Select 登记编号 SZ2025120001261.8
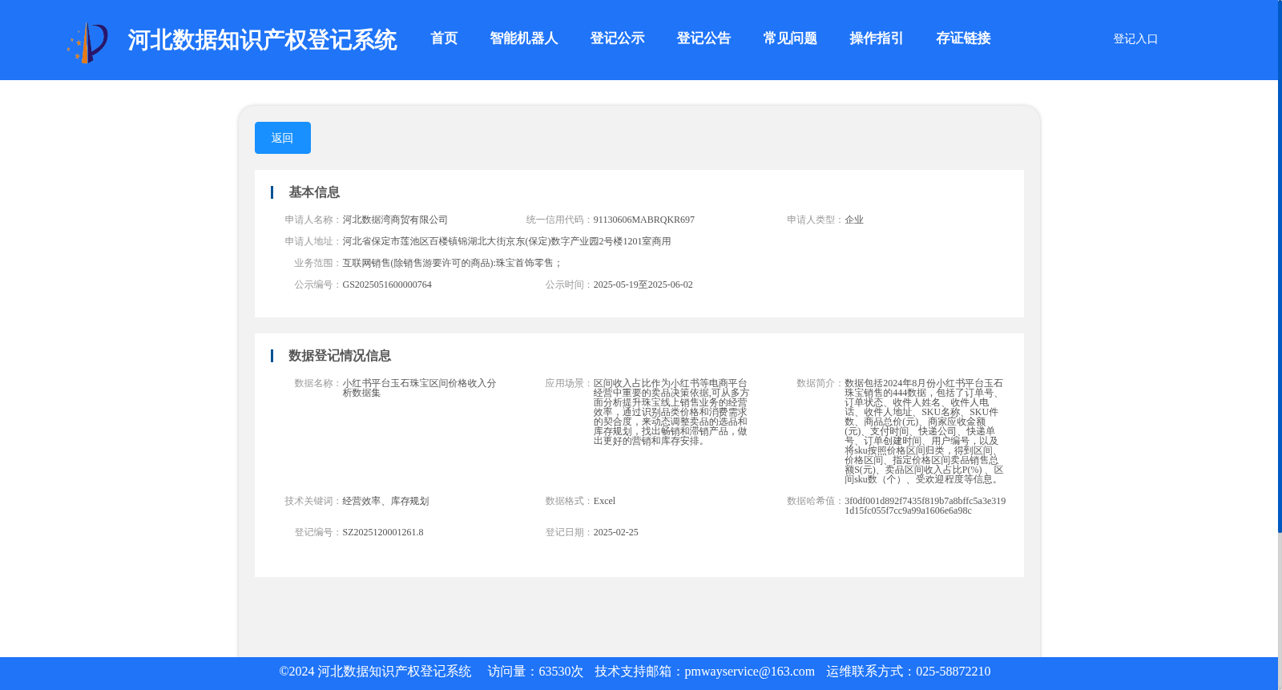This screenshot has height=690, width=1282. 383,532
